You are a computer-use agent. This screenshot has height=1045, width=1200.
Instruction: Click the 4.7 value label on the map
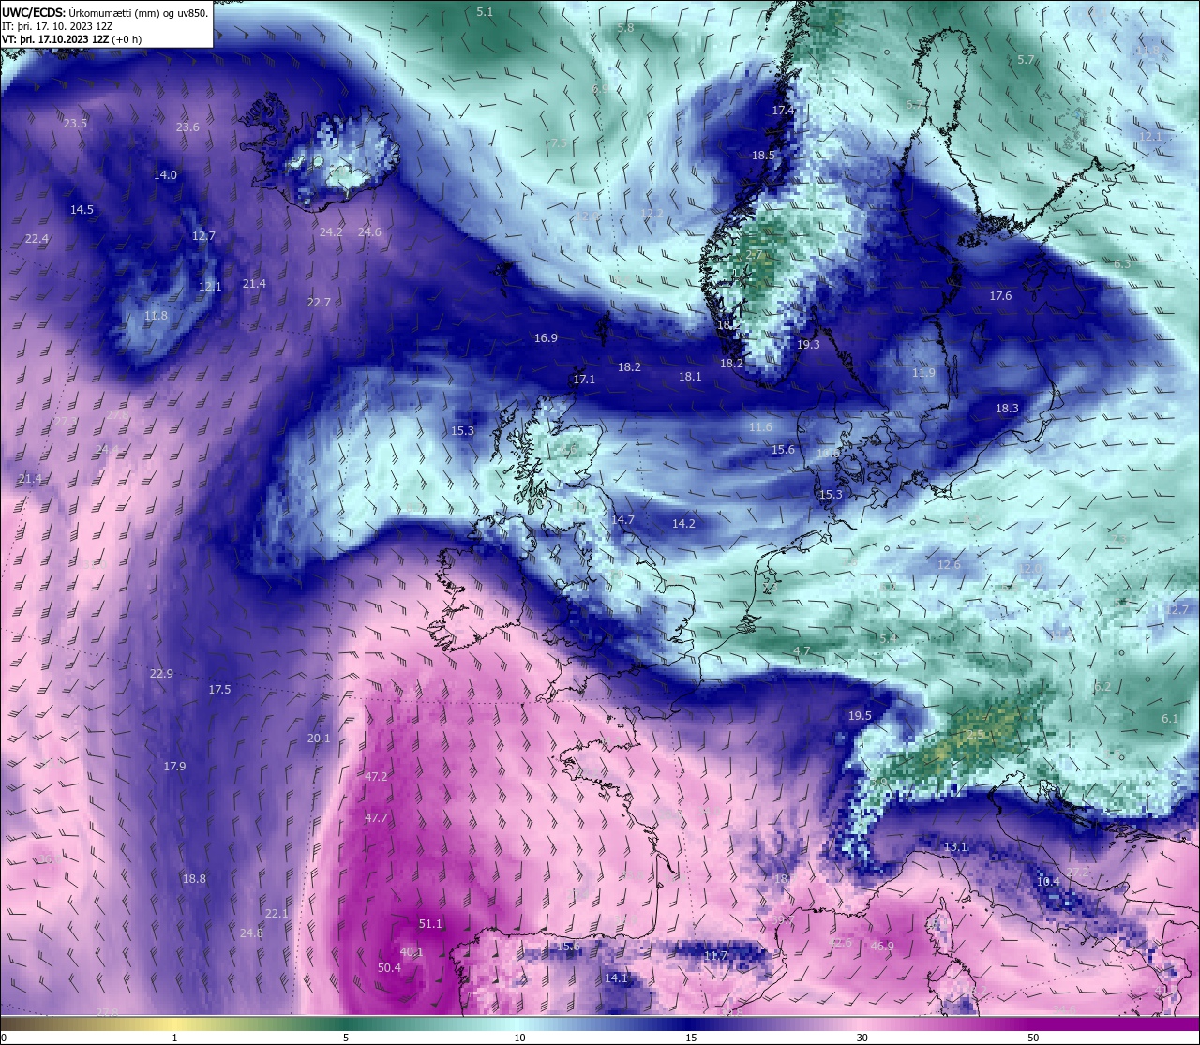point(802,650)
